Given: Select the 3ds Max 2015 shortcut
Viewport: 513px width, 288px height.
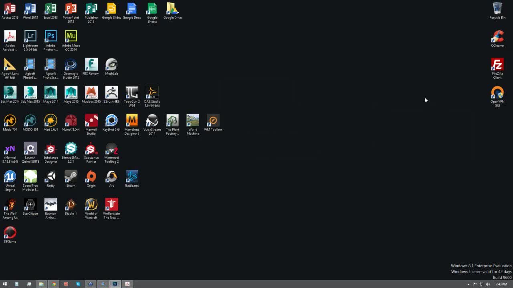Looking at the screenshot, I should (x=30, y=95).
